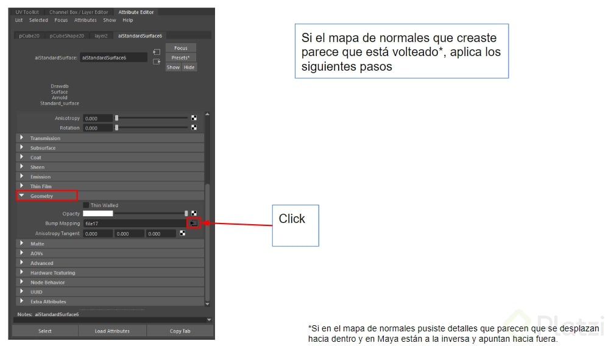This screenshot has width=611, height=346.
Task: Click the attribute list scroll up arrow
Action: [207, 114]
